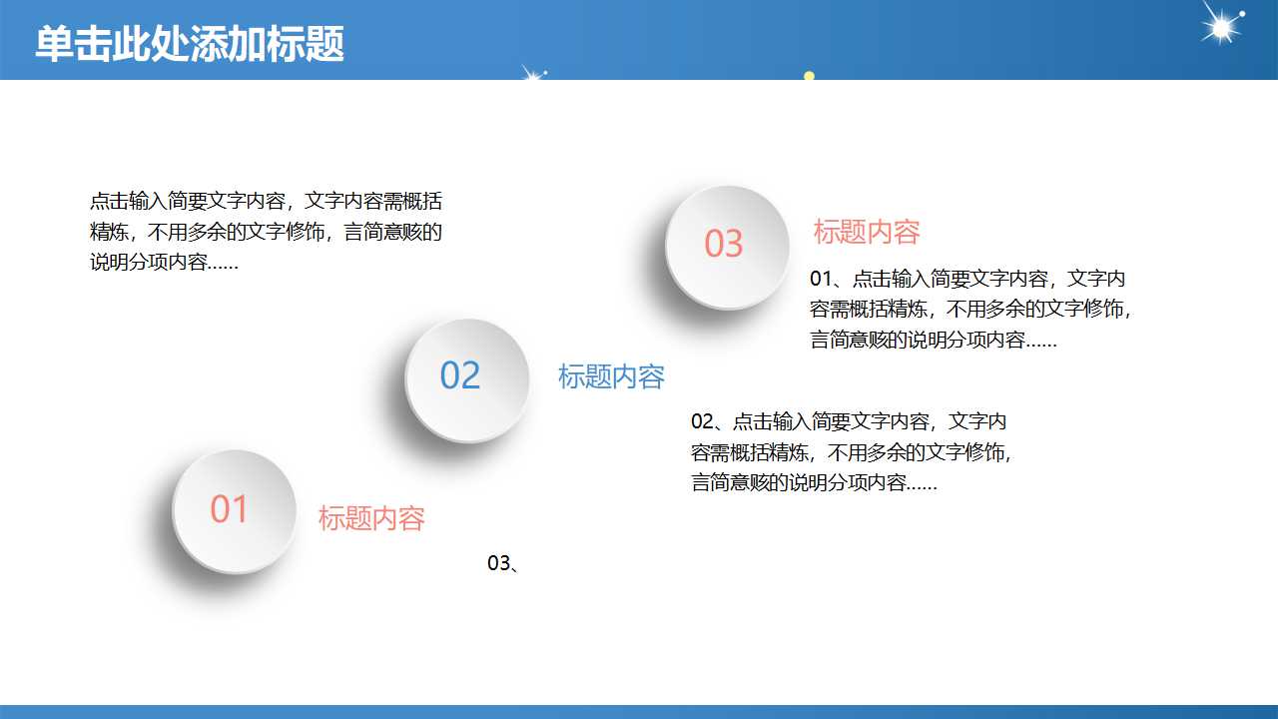Select the title text 单击此处添加标题
Screen dimensions: 1278x719
coord(190,44)
